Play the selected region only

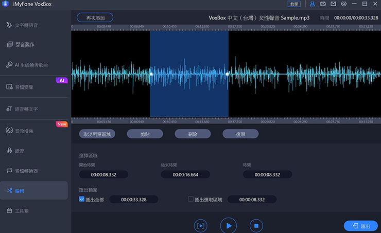tap(200, 225)
